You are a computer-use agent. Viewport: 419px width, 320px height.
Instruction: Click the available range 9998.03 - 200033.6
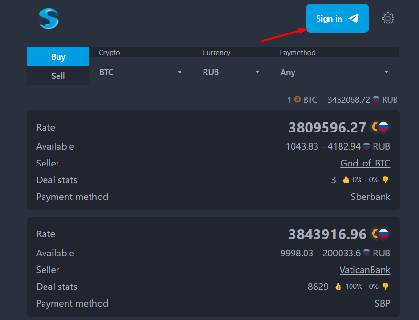point(320,253)
